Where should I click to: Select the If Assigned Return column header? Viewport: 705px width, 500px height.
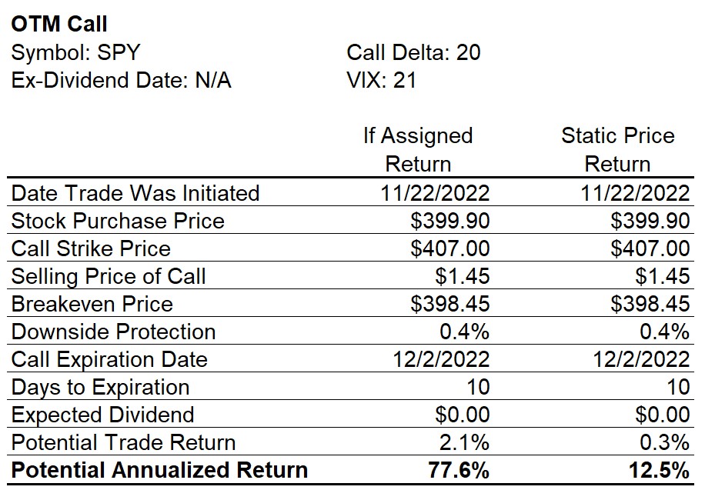click(x=418, y=149)
